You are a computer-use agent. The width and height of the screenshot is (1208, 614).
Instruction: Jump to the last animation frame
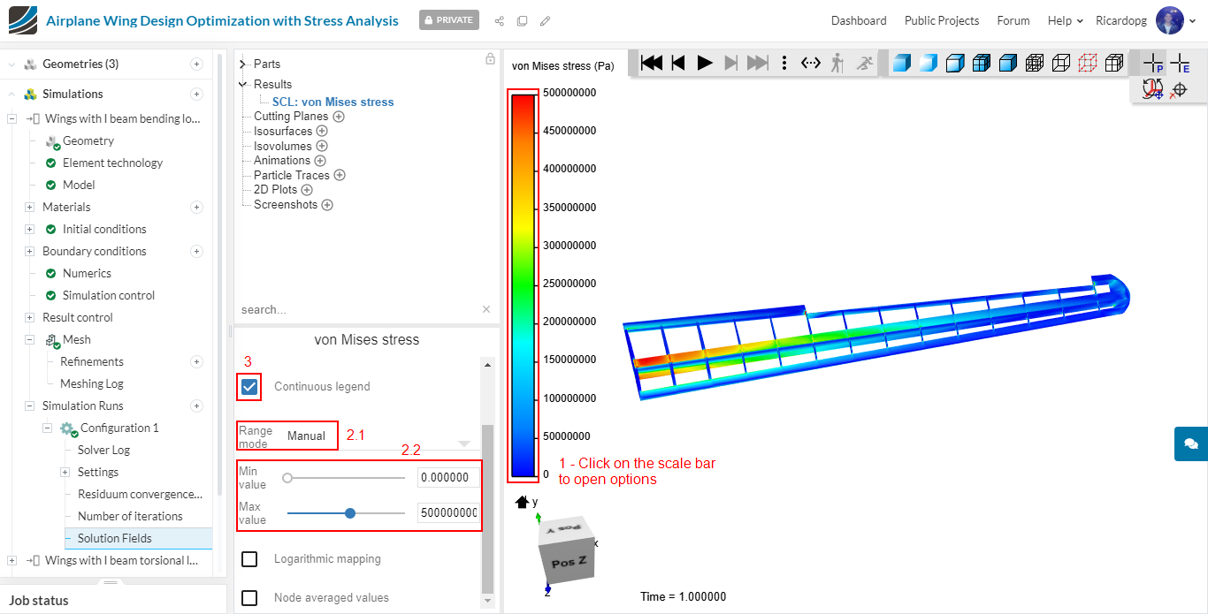758,63
